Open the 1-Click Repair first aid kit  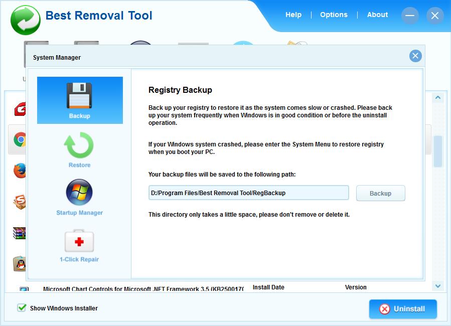coord(79,246)
